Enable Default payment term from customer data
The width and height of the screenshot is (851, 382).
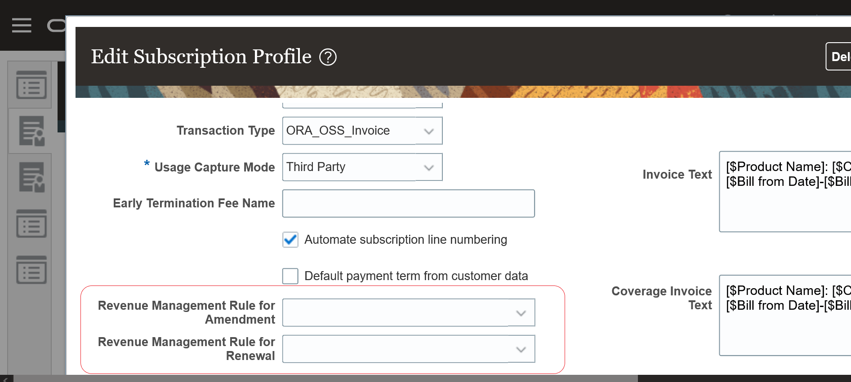coord(290,276)
